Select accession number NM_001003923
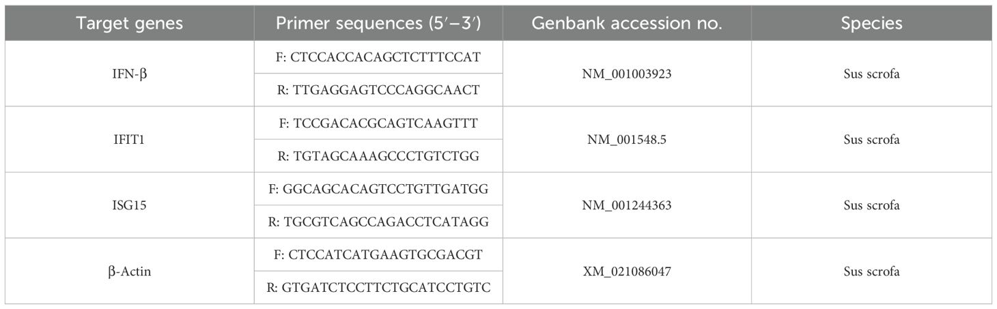The image size is (997, 309). pyautogui.click(x=627, y=74)
